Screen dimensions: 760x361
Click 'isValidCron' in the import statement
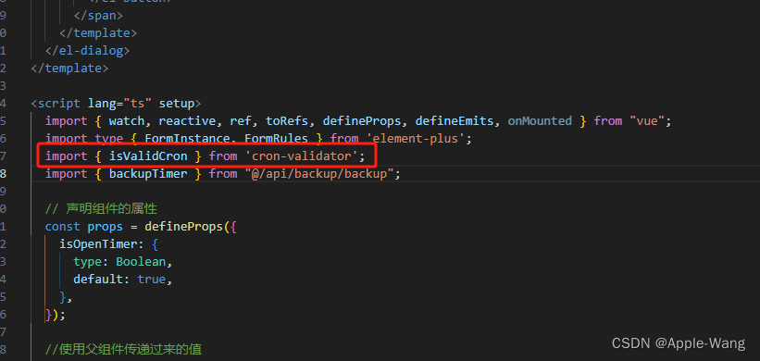tap(148, 156)
